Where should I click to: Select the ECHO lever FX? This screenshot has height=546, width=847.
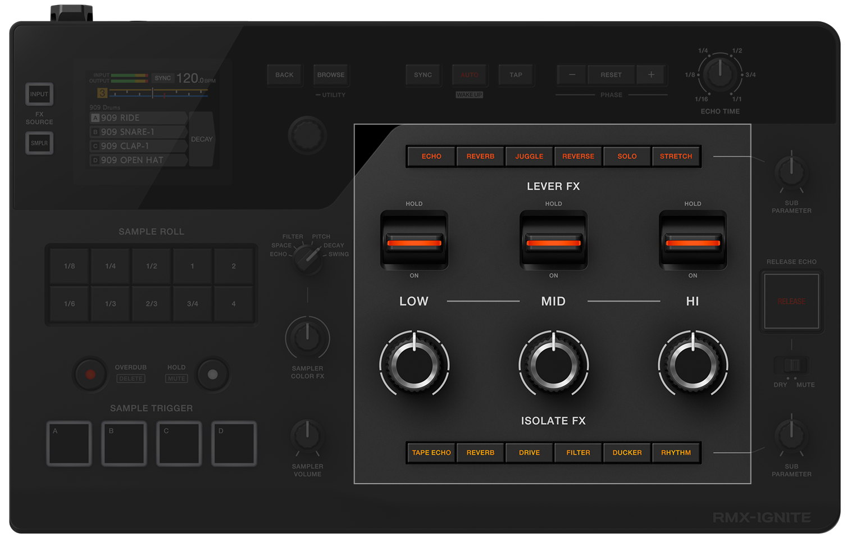point(431,156)
